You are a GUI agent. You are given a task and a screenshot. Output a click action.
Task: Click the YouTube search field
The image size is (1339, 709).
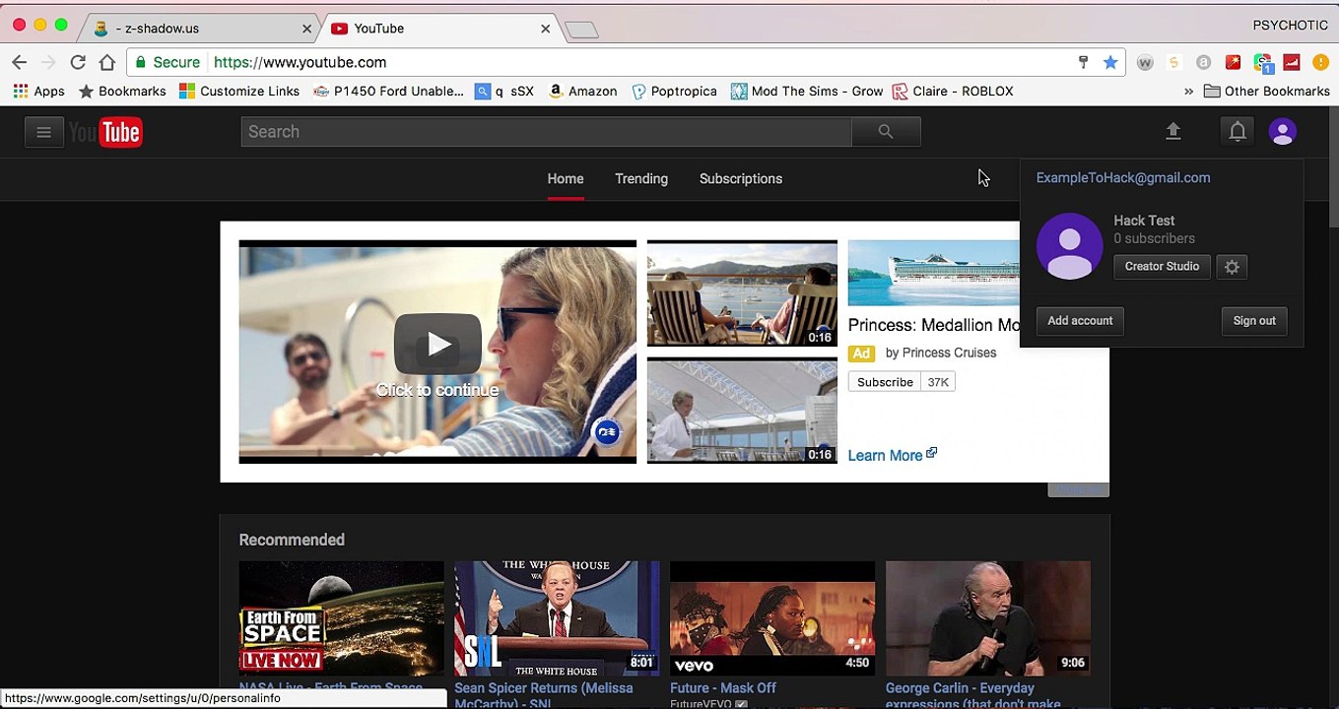pos(547,132)
